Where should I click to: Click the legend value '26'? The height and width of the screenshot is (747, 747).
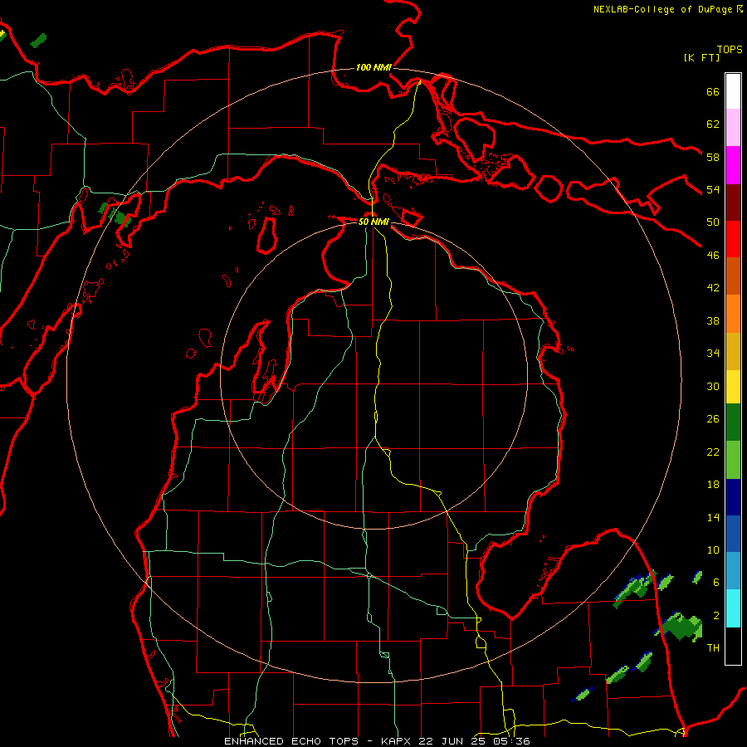click(x=713, y=419)
